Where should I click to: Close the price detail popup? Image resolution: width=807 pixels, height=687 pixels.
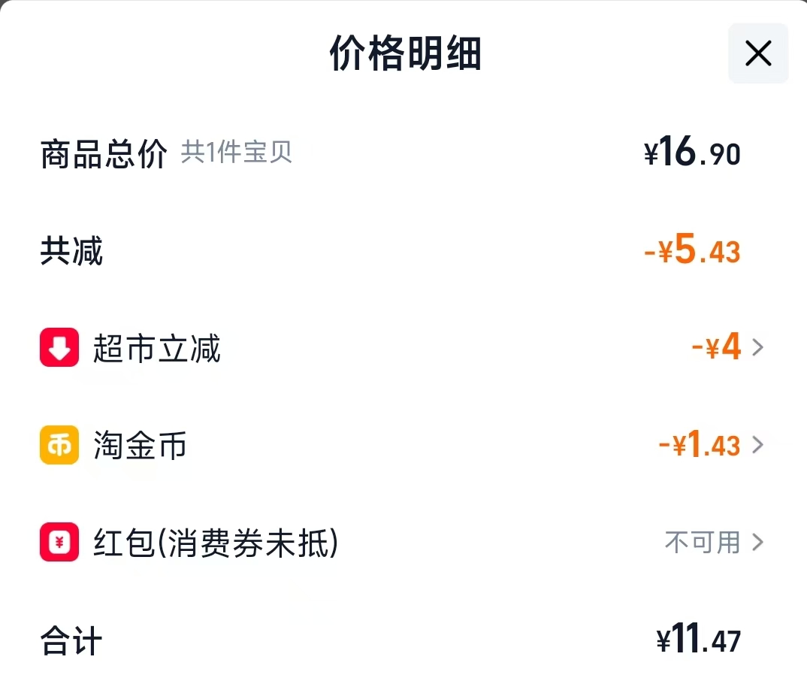757,53
